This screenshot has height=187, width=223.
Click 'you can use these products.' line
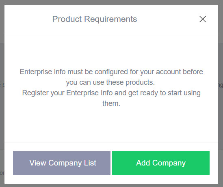[110, 82]
